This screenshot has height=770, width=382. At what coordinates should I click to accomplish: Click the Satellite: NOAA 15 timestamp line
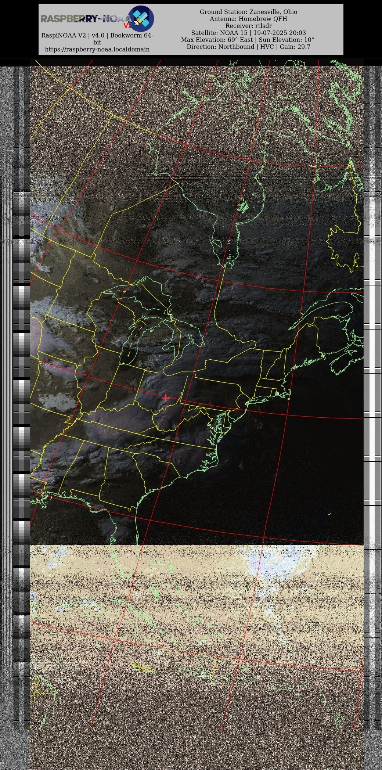[248, 33]
